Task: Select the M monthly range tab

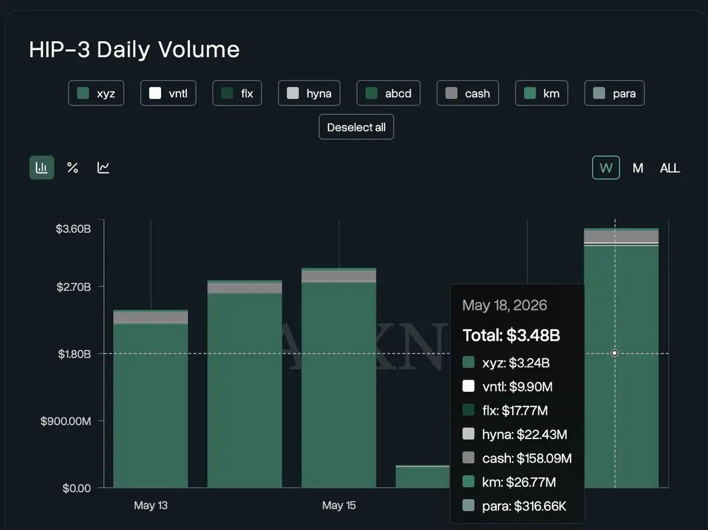Action: click(638, 168)
